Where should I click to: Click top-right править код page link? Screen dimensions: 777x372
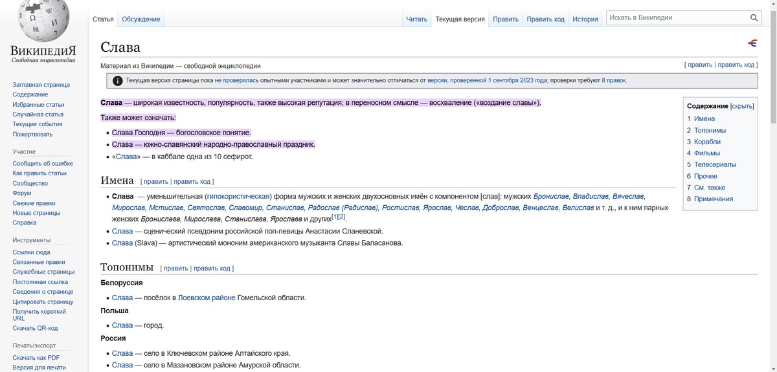click(x=736, y=65)
